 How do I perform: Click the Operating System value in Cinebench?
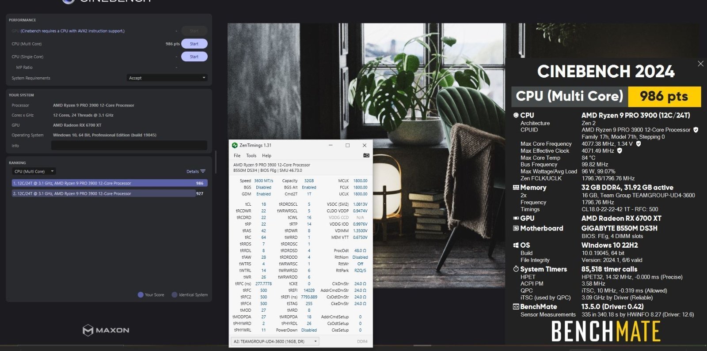point(105,135)
